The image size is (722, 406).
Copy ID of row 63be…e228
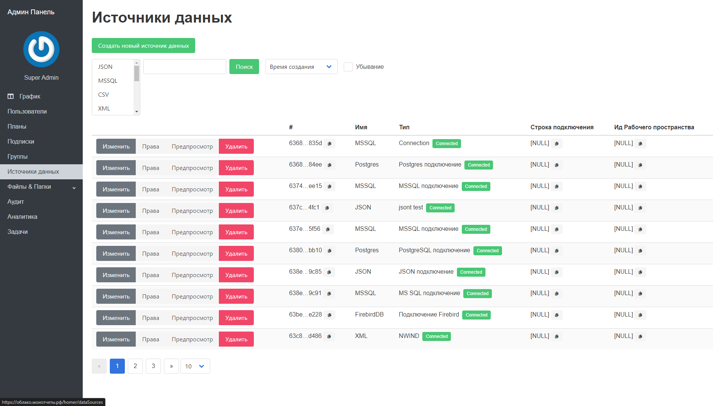tap(329, 315)
